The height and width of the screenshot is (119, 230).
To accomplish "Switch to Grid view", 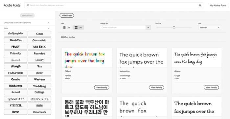I will [78, 28].
